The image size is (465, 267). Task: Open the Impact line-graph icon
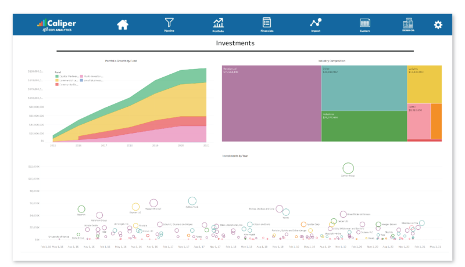[316, 24]
